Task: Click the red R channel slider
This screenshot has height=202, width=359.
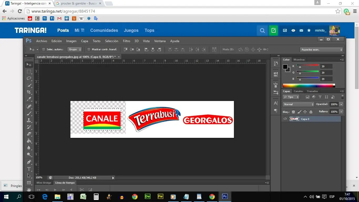Action: (x=307, y=66)
